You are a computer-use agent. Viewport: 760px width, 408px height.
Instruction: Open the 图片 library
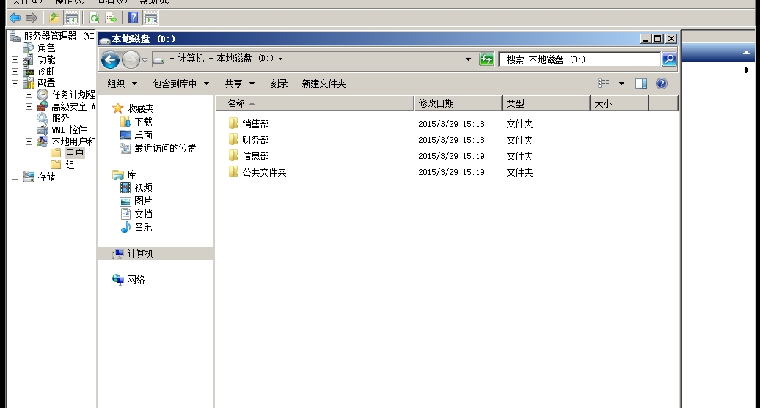[x=144, y=201]
